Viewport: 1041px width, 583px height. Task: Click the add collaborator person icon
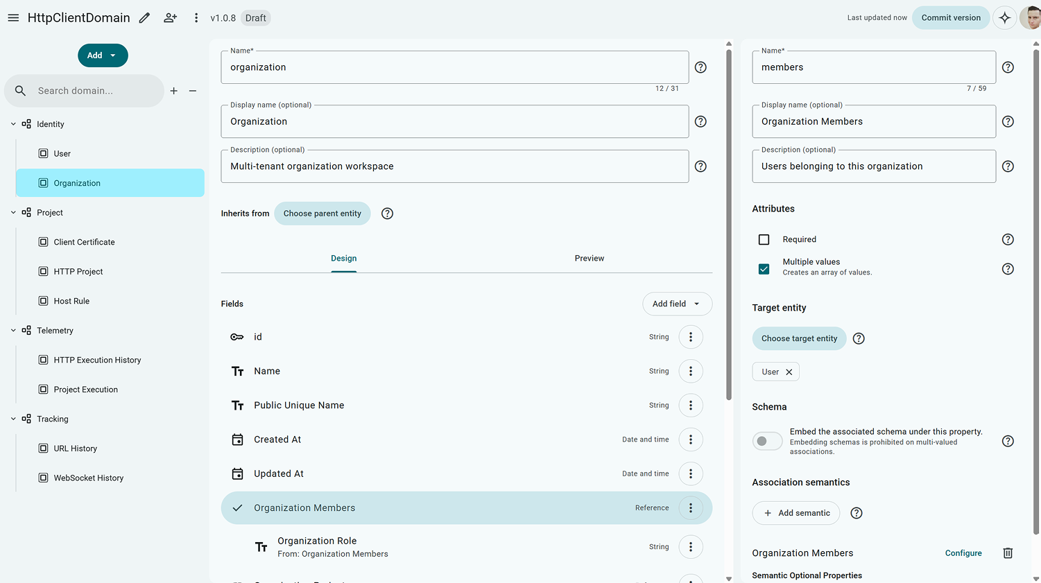pyautogui.click(x=170, y=18)
